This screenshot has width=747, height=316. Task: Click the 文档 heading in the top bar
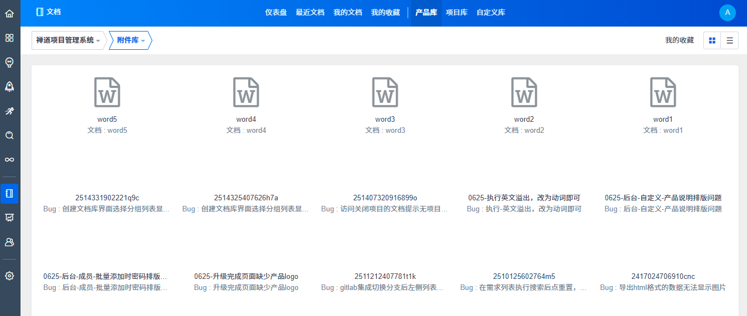click(48, 12)
